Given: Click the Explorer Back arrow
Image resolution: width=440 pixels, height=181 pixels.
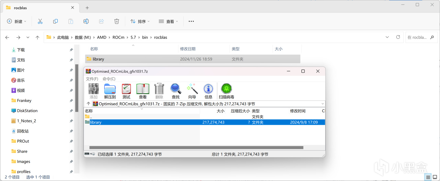Looking at the screenshot, I should pos(7,37).
